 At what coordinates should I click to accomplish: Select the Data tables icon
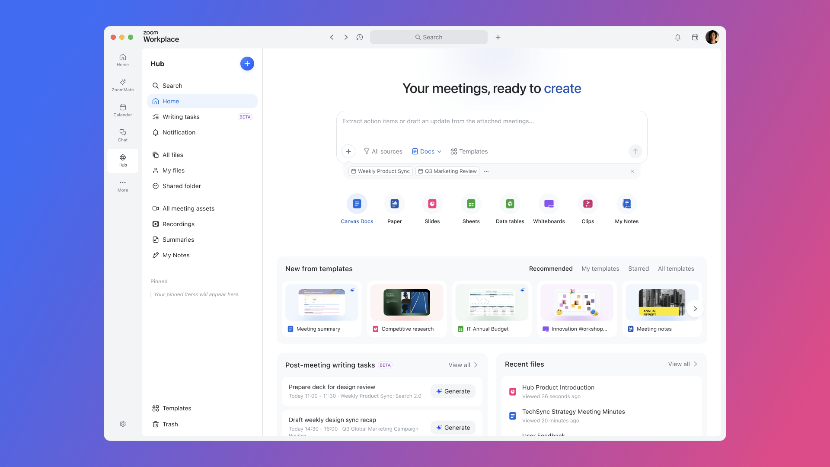510,204
